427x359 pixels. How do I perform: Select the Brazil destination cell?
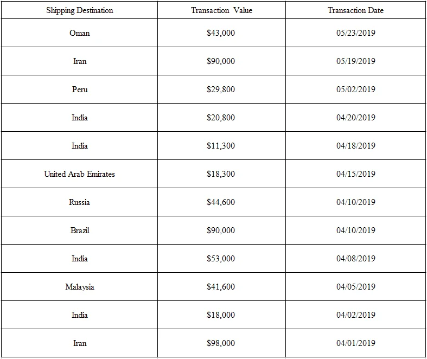tap(80, 230)
